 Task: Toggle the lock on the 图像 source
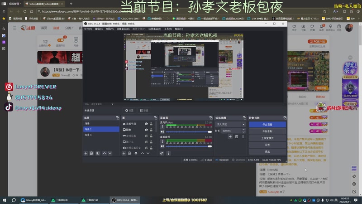coord(151,130)
